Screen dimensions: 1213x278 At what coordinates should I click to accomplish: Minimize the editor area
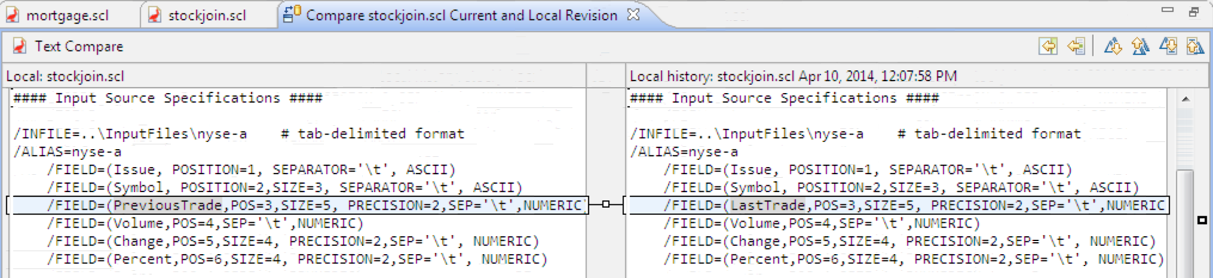click(x=1168, y=10)
